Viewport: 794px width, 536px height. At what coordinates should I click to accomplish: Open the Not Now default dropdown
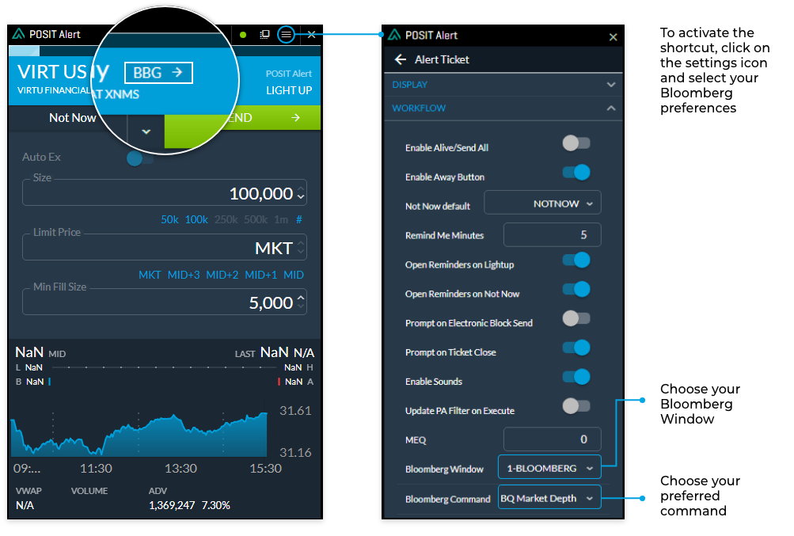point(542,203)
